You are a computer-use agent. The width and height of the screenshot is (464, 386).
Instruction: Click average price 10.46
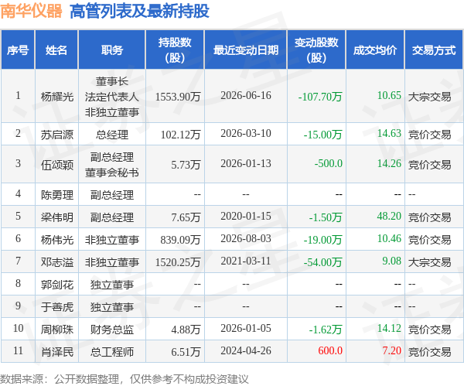389,238
